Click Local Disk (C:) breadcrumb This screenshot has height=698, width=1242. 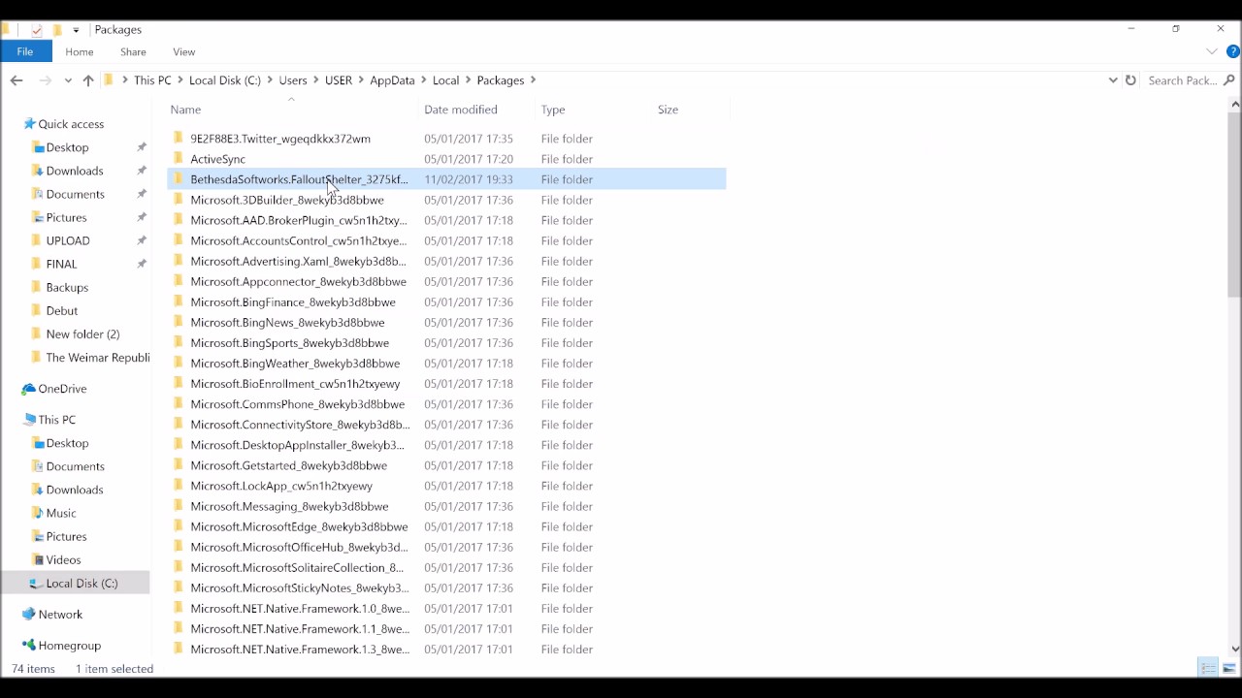click(x=225, y=80)
